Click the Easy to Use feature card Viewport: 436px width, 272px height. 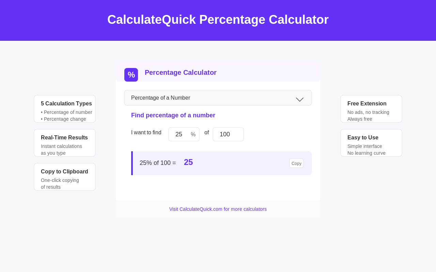coord(371,143)
